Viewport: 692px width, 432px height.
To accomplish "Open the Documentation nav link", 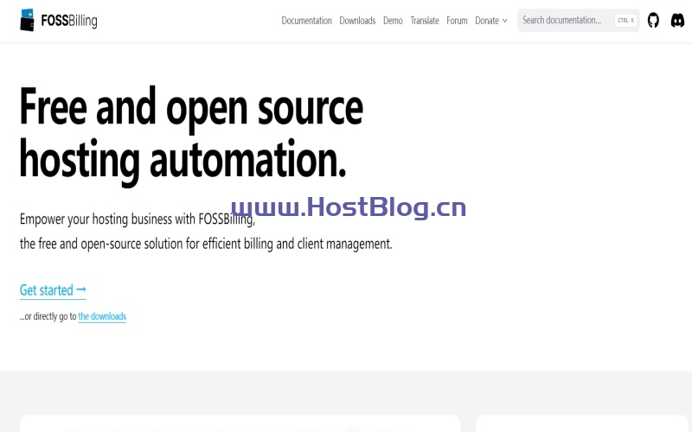I will point(307,21).
